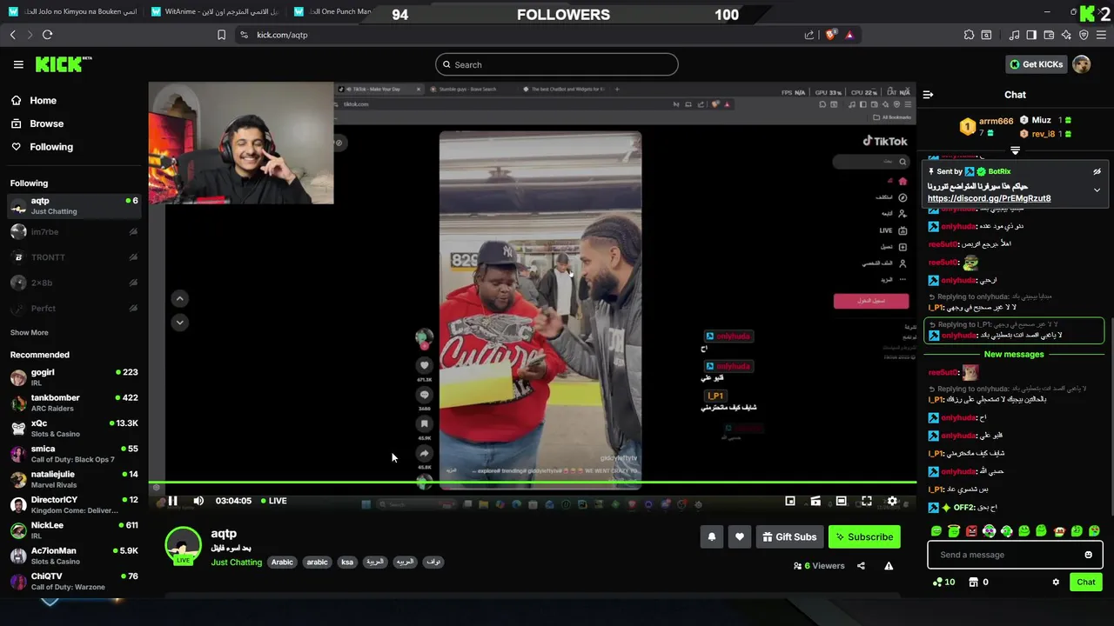Hide the pinned BotRix message
Image resolution: width=1114 pixels, height=626 pixels.
tap(1097, 172)
